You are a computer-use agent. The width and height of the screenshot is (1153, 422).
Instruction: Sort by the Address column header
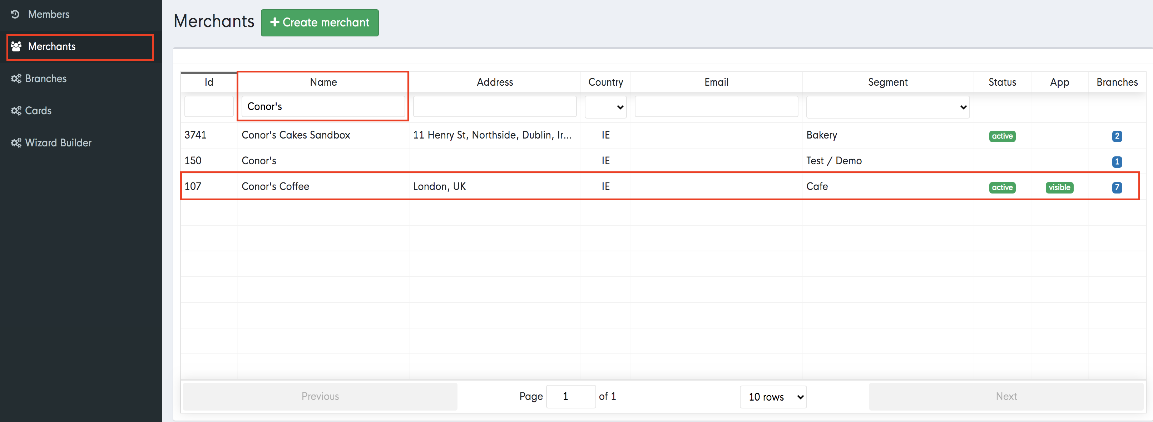[495, 82]
